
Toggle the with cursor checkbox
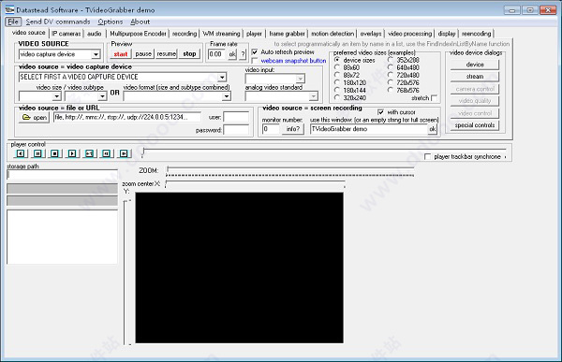pyautogui.click(x=380, y=112)
